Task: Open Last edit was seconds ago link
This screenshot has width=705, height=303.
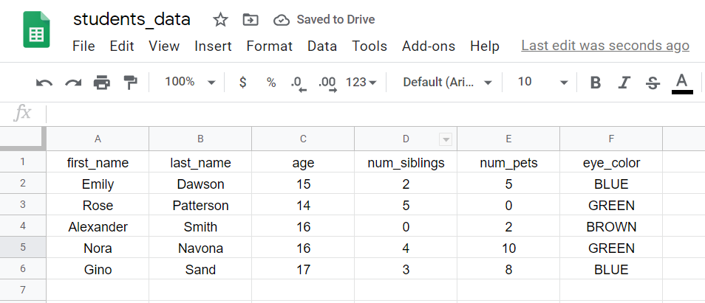Action: tap(605, 46)
